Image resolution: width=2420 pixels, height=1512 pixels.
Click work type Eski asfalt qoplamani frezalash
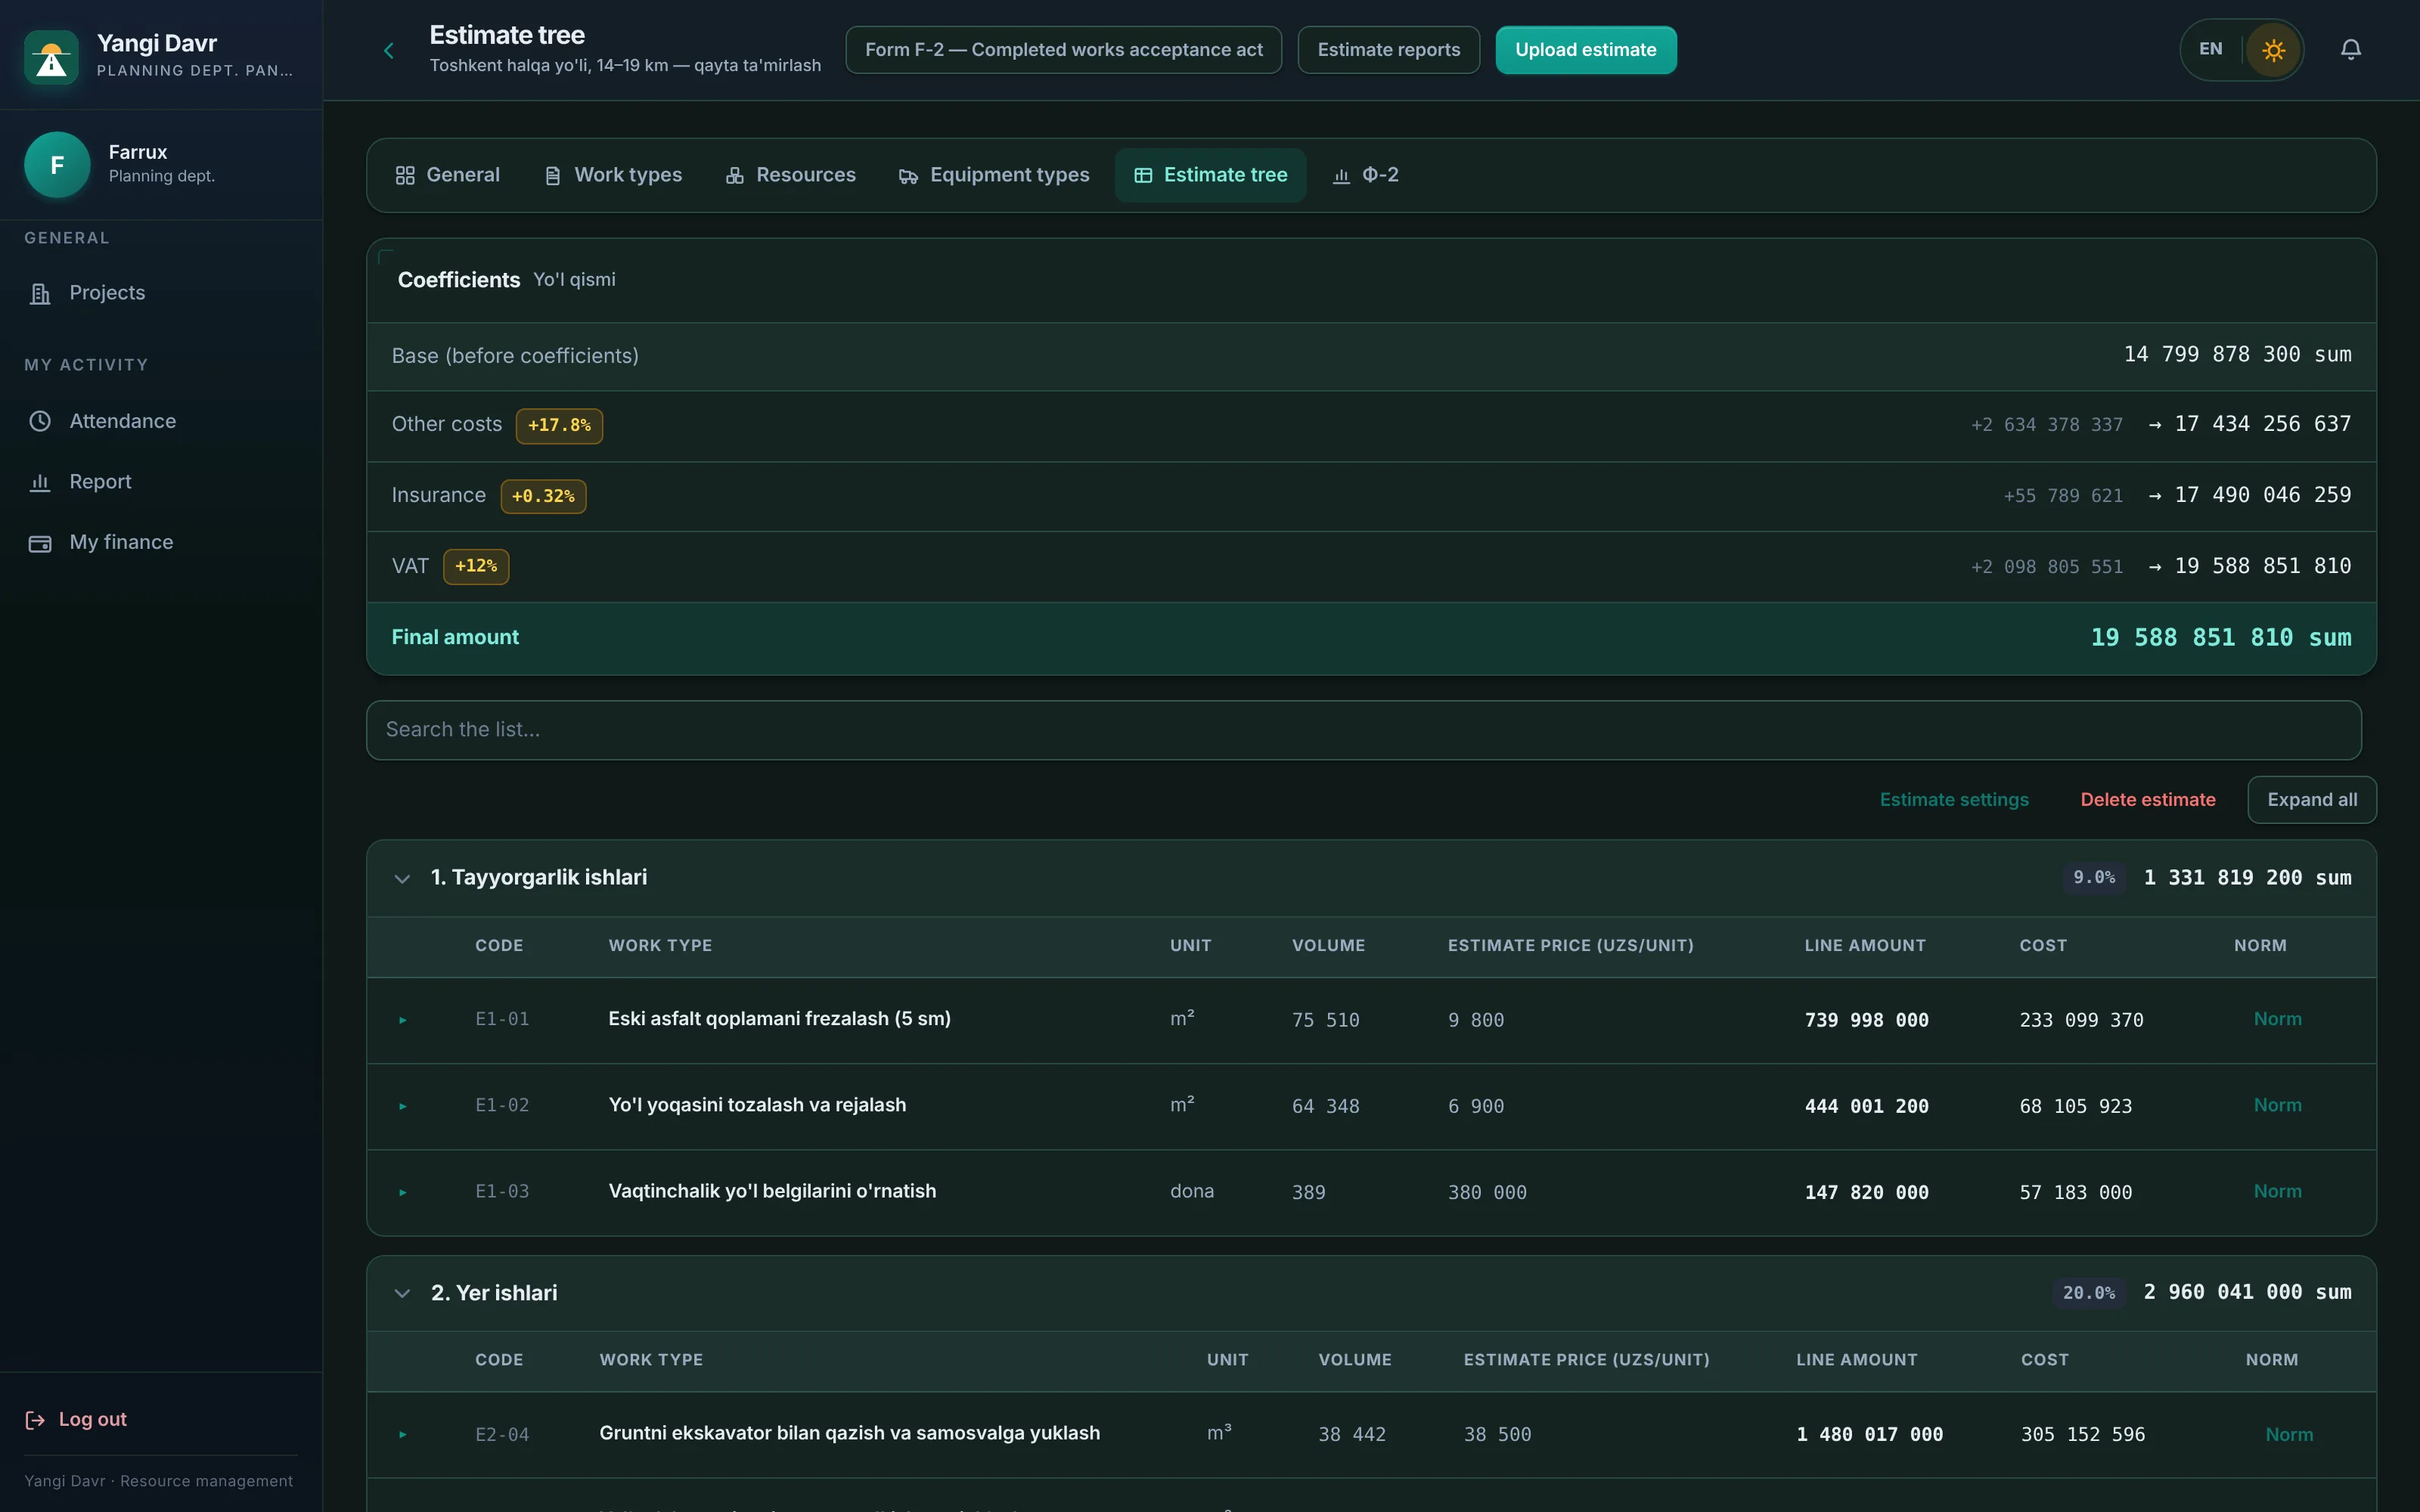click(779, 1018)
